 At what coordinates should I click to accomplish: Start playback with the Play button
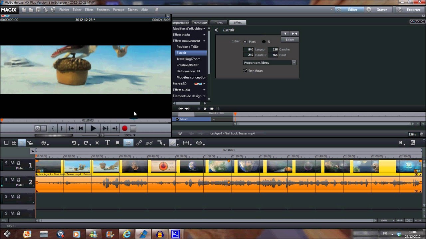pyautogui.click(x=93, y=128)
